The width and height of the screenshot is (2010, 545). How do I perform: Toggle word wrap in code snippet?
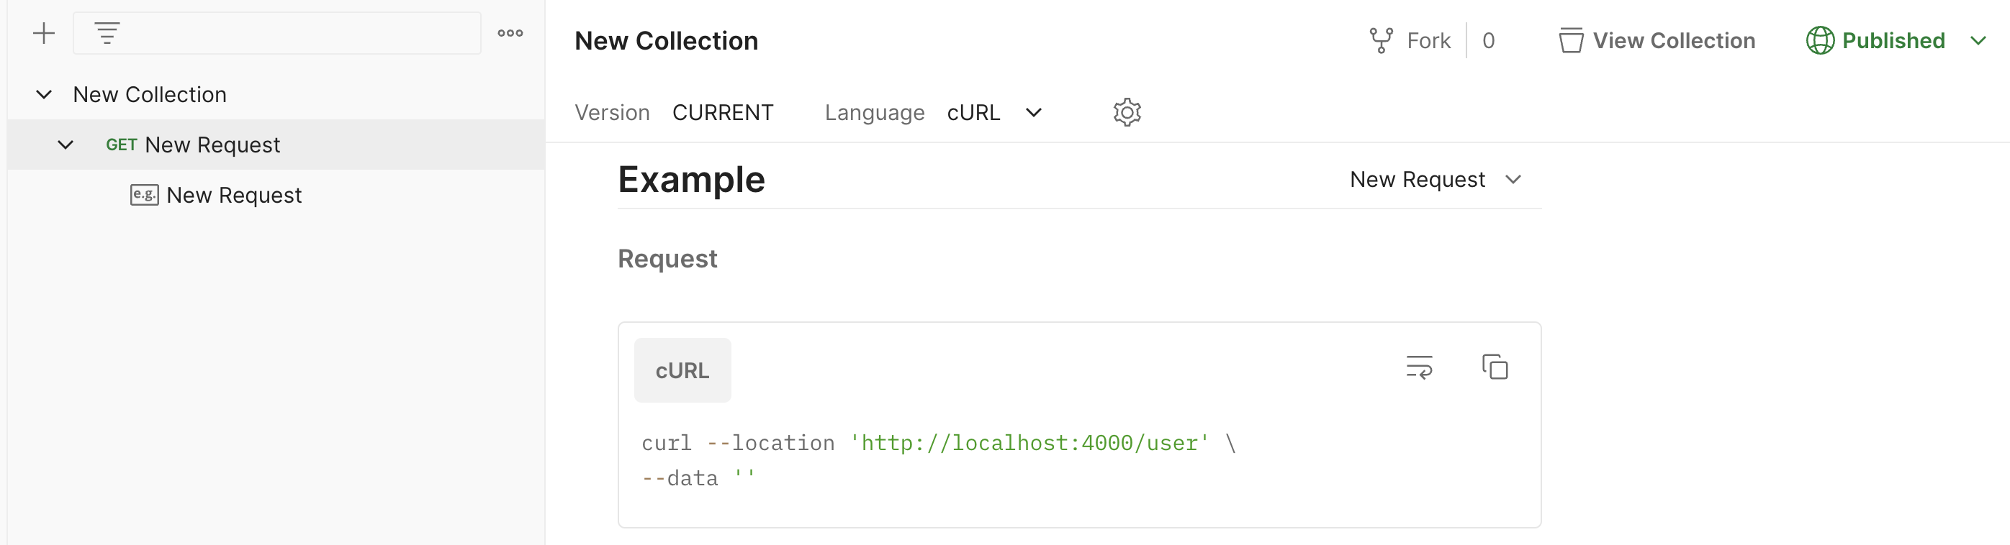[1418, 367]
